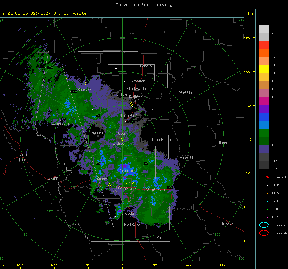The width and height of the screenshot is (288, 269).
Task: Click the Sylvan label
Action: tap(122, 94)
